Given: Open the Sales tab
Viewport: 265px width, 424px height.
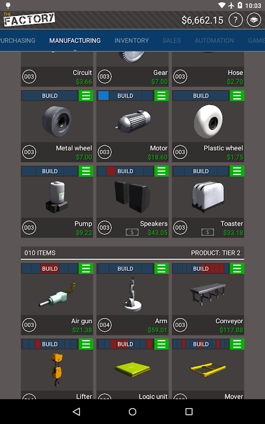Looking at the screenshot, I should (172, 41).
